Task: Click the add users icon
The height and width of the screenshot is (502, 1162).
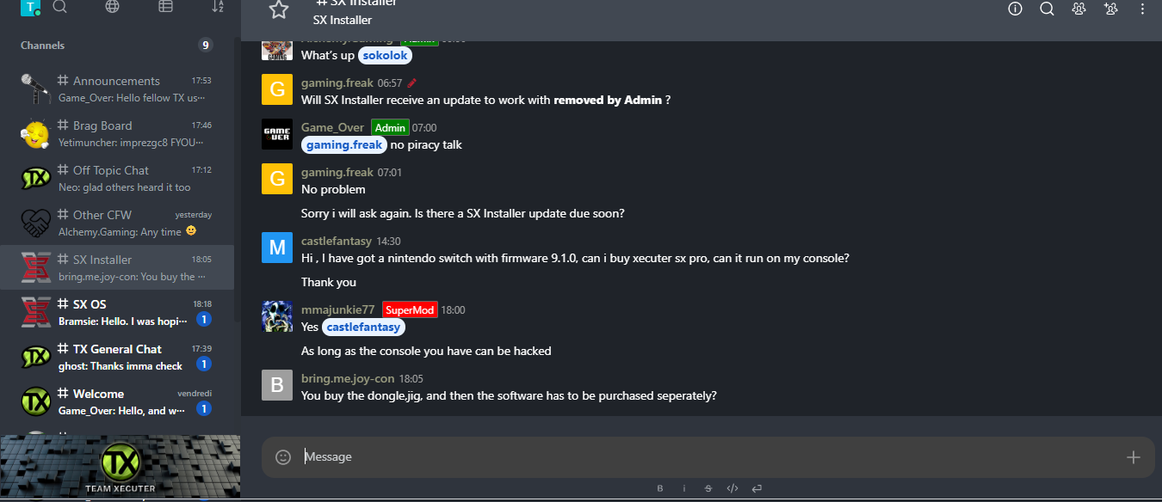Action: click(x=1110, y=9)
